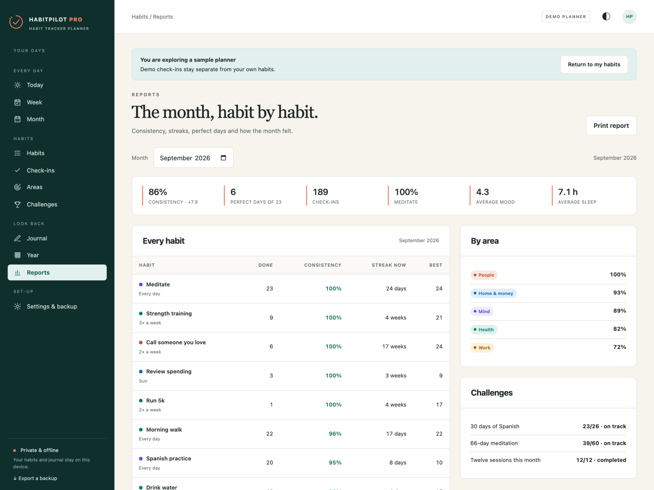Click the Done column header
654x490 pixels.
pos(265,265)
